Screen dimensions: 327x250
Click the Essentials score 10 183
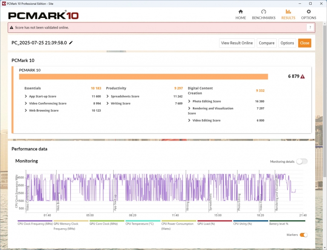pos(96,88)
